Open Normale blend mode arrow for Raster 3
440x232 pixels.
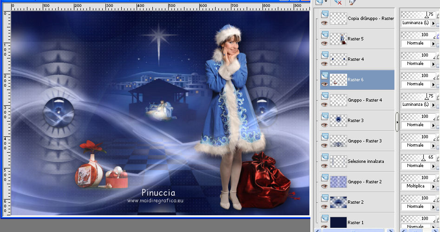pos(433,125)
